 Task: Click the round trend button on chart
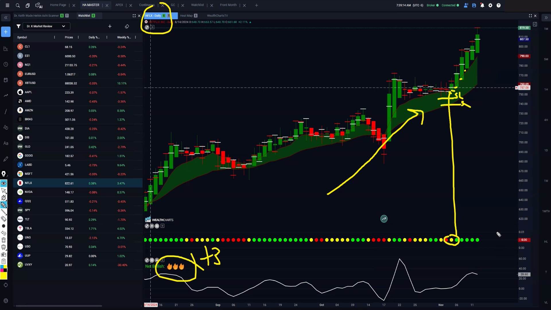pos(384,219)
